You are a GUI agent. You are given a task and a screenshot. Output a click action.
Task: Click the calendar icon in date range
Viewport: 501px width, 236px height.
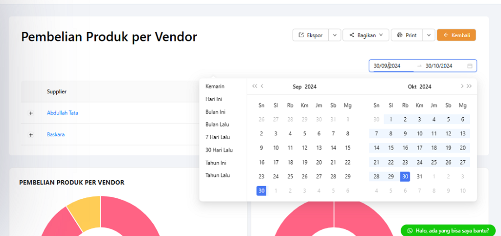point(470,66)
